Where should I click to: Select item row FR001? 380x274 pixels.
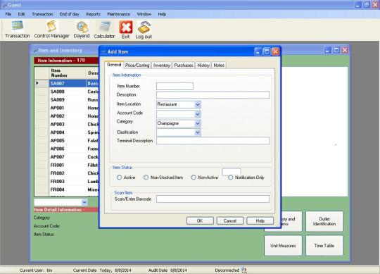[67, 165]
